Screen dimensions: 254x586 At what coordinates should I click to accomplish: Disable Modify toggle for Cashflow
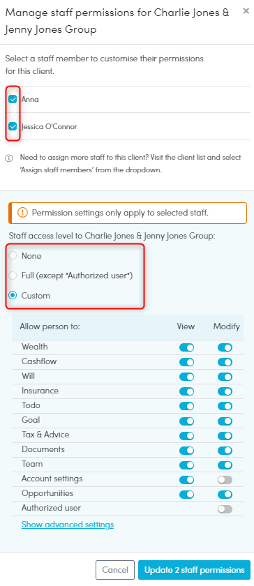[225, 362]
